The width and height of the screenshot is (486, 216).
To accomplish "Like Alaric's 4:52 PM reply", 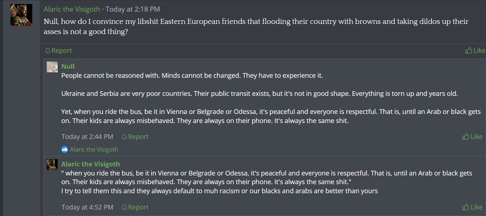I will 472,207.
